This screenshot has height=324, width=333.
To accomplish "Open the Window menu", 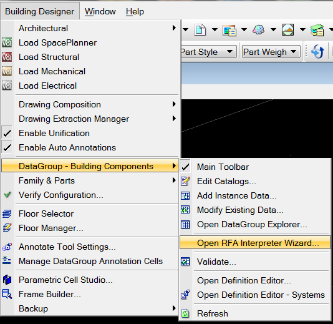I will 100,11.
